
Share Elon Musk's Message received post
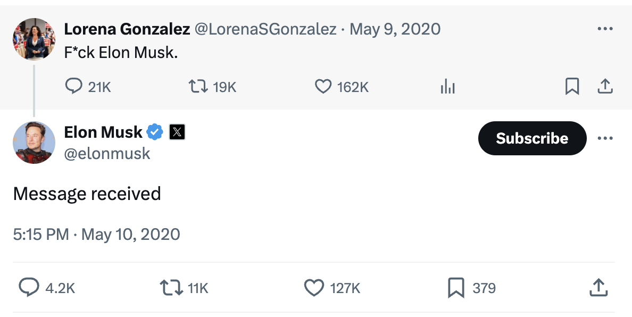pyautogui.click(x=598, y=288)
